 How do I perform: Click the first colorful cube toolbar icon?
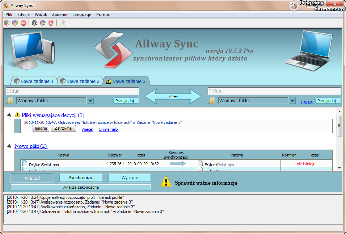[x=7, y=23]
